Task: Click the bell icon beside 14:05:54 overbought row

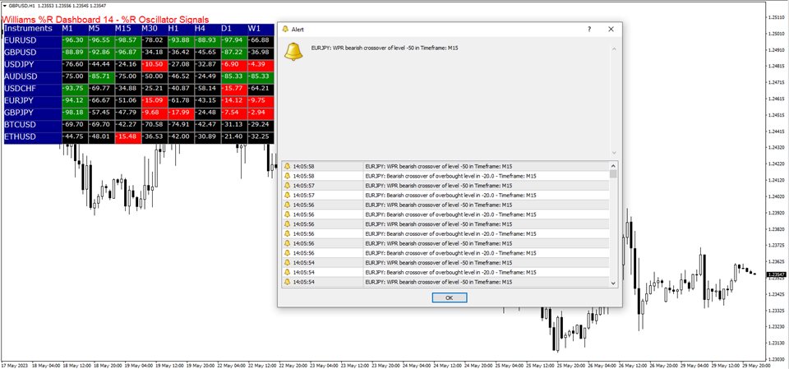Action: [x=288, y=272]
